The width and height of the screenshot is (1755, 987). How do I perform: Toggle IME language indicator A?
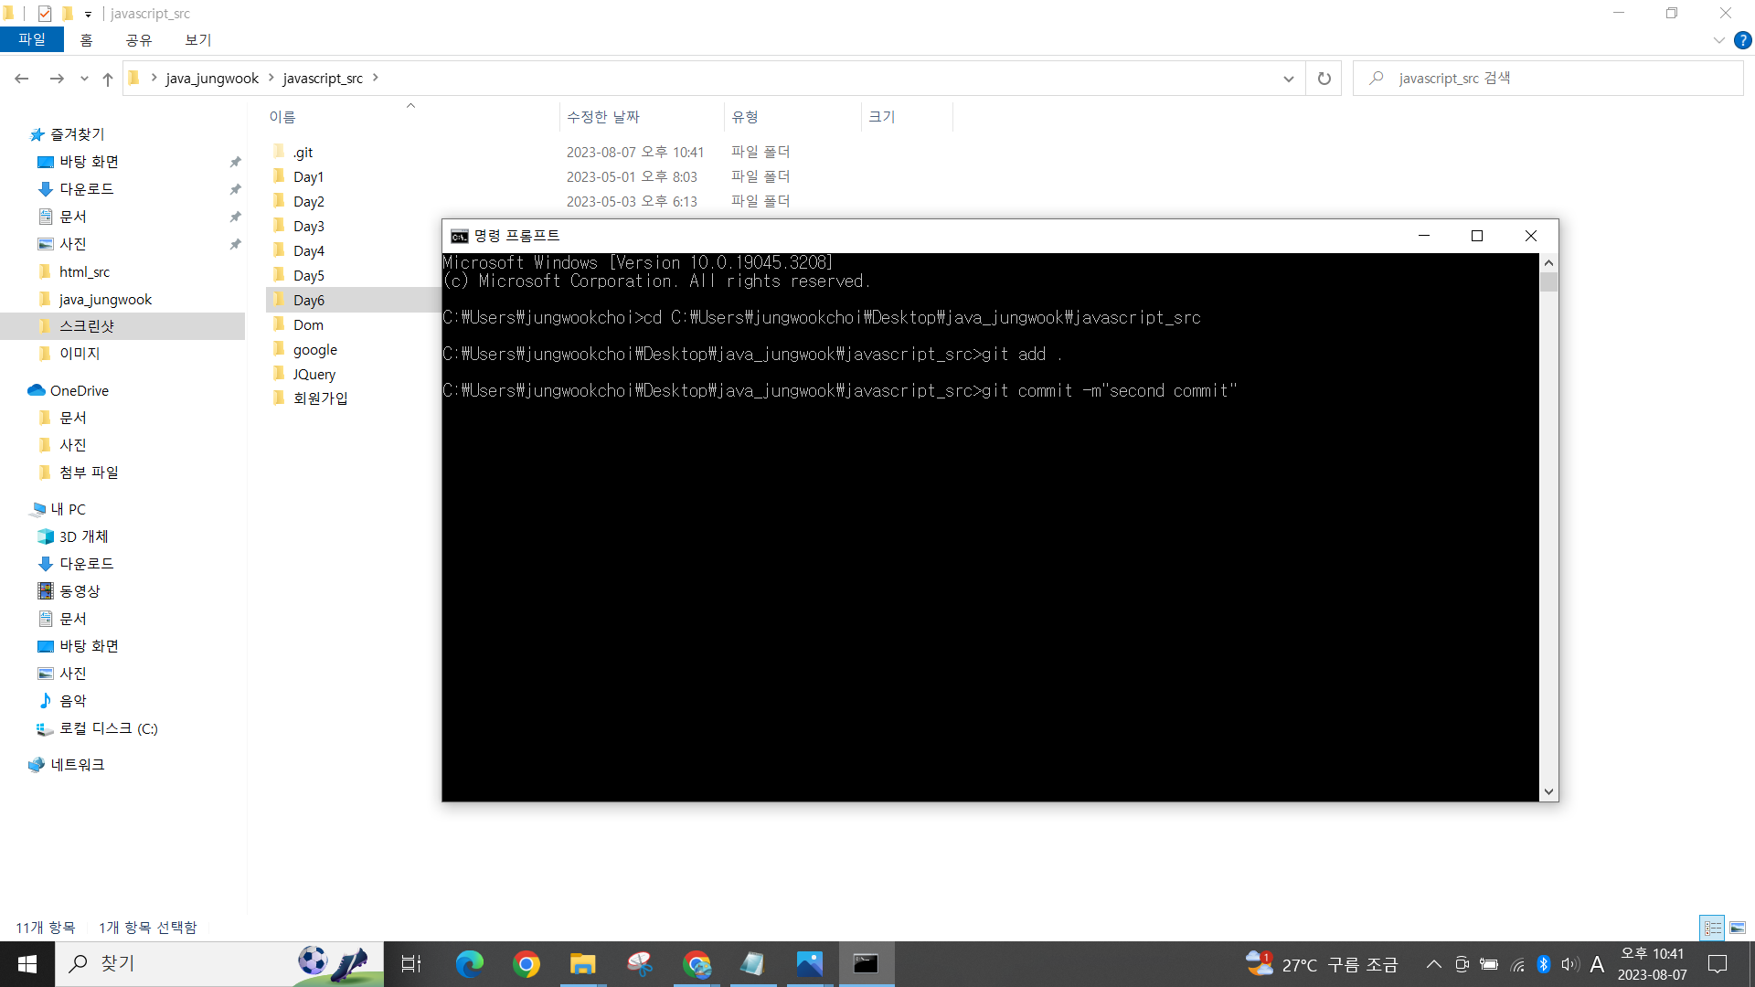(1597, 964)
